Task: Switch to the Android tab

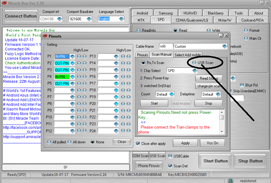Action: [x=142, y=13]
